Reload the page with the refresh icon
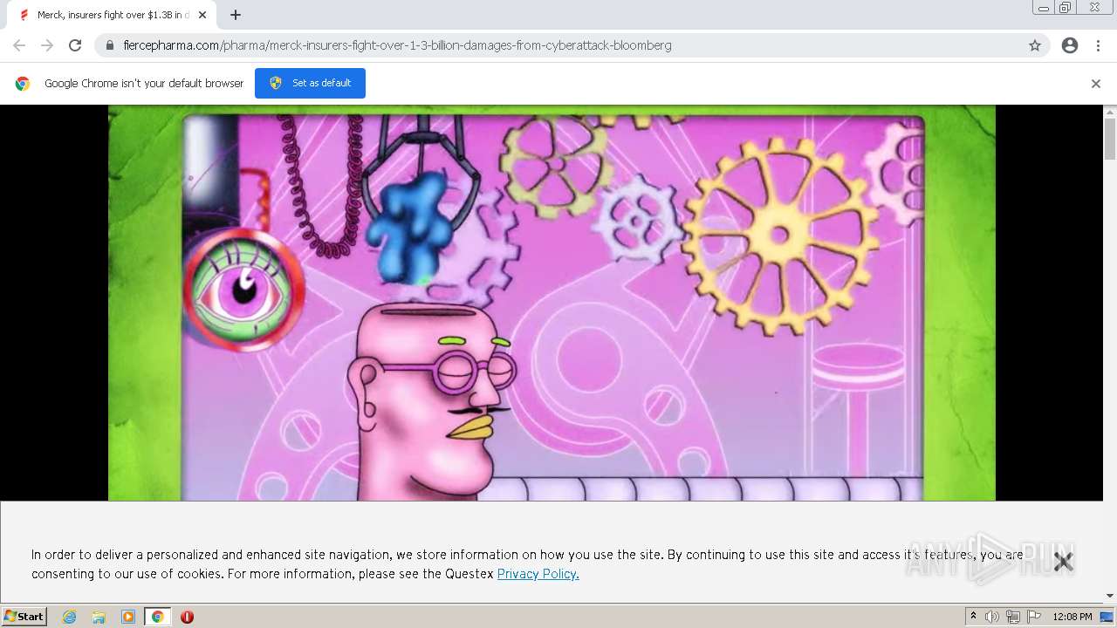The image size is (1117, 628). coord(75,45)
